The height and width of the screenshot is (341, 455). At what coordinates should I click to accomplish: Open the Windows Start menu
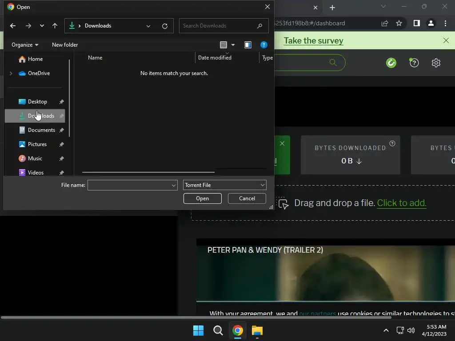pos(199,330)
